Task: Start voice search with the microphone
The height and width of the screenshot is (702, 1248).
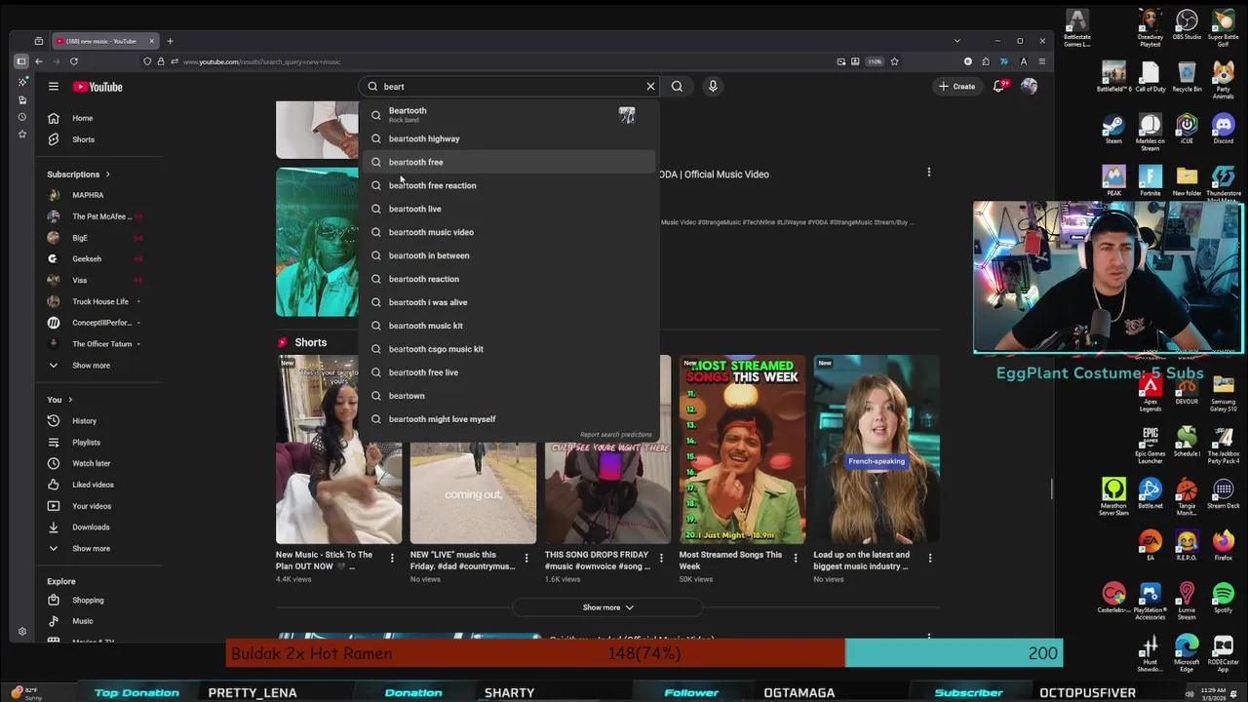Action: coord(713,87)
